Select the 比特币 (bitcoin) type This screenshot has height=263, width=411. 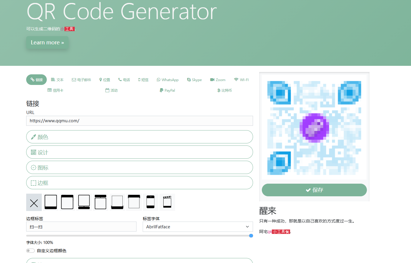click(x=224, y=90)
